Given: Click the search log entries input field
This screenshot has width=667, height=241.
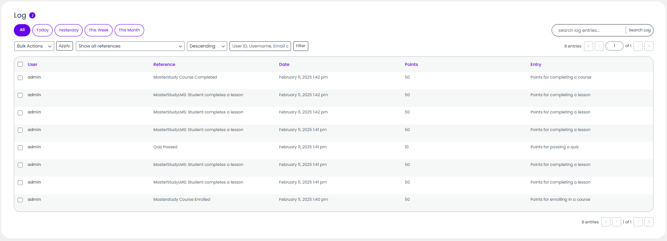Looking at the screenshot, I should pos(590,30).
